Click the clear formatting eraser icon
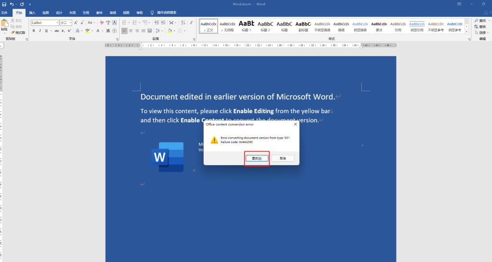 pos(101,23)
